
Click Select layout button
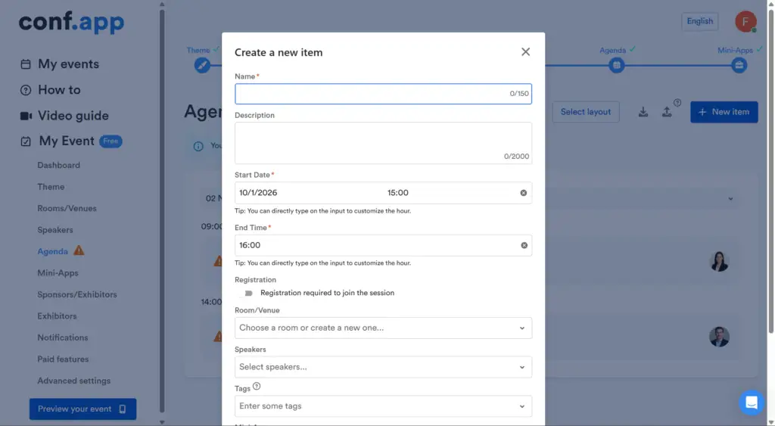pyautogui.click(x=585, y=112)
